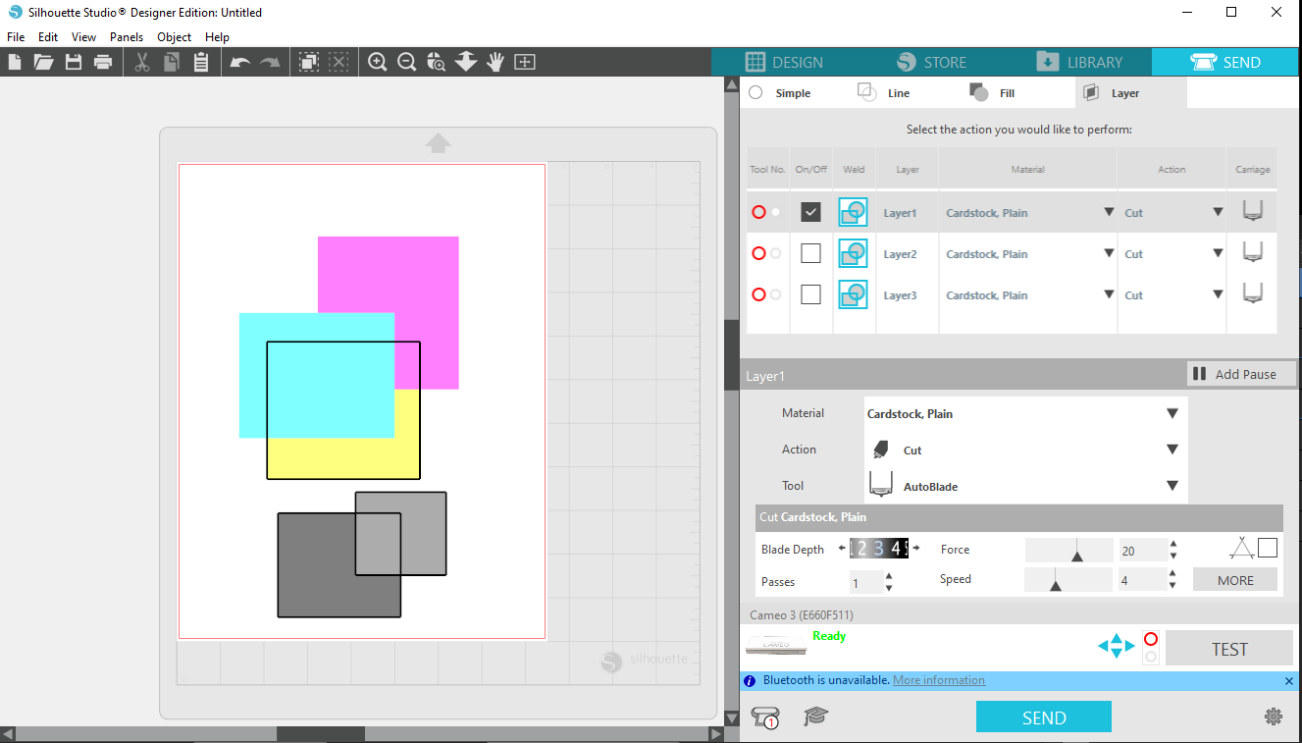Click the Fit to Page icon
The width and height of the screenshot is (1302, 743).
click(525, 62)
